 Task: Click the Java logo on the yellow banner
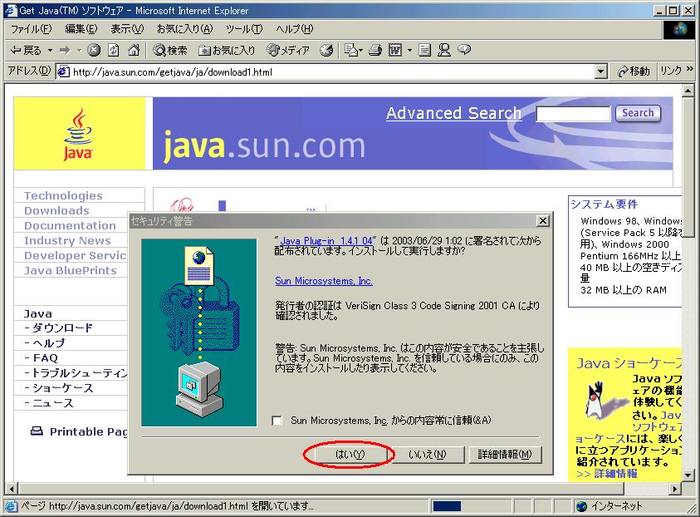pos(78,134)
